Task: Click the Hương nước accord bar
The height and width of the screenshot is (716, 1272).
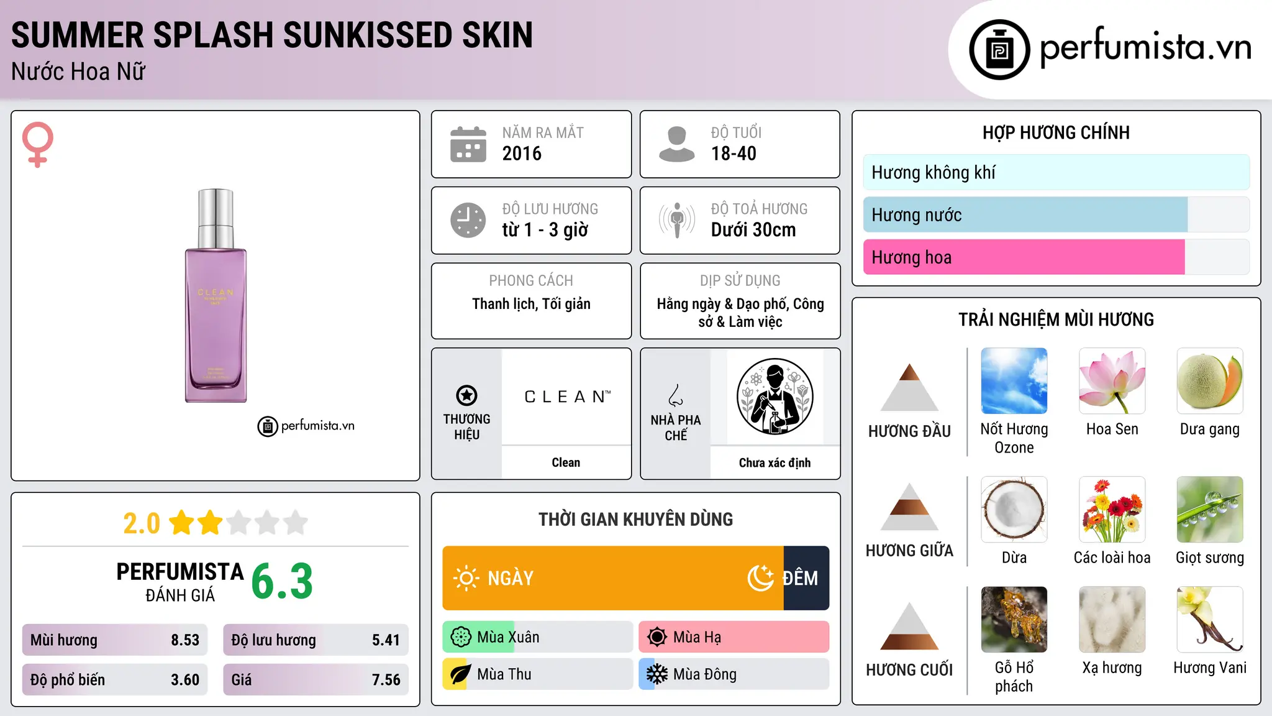Action: (x=1056, y=215)
